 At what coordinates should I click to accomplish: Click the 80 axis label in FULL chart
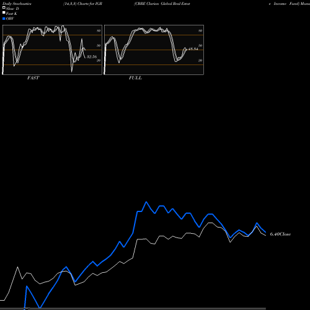pos(200,30)
